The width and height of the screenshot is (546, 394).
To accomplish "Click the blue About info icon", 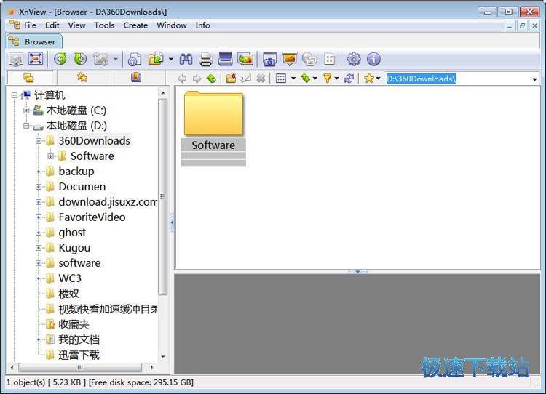I will coord(373,59).
